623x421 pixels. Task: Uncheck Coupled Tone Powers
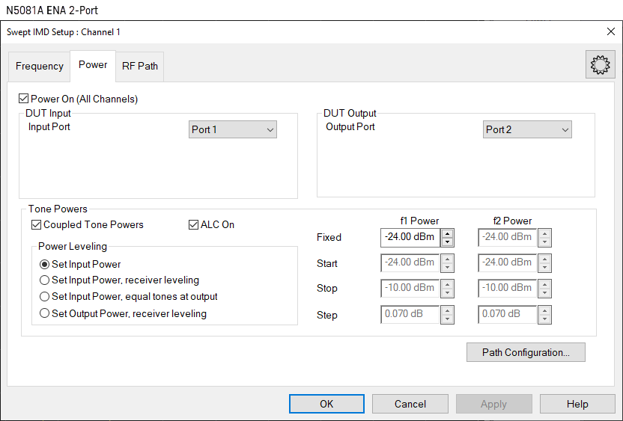click(x=37, y=224)
